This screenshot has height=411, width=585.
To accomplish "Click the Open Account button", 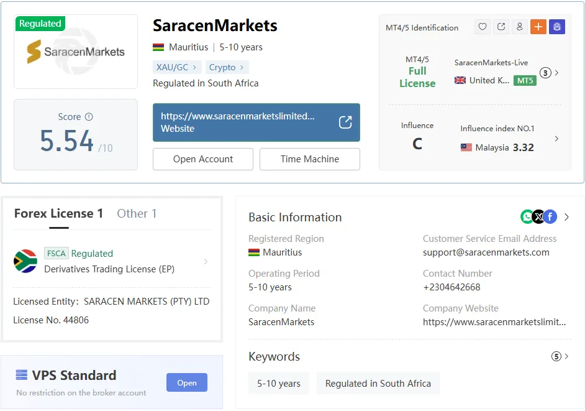I will pyautogui.click(x=203, y=159).
